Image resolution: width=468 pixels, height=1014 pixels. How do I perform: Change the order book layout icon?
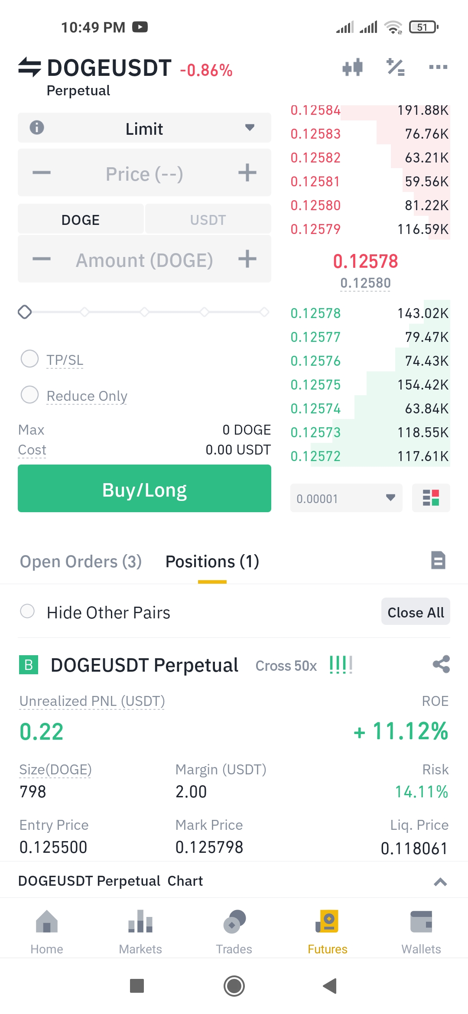(431, 498)
